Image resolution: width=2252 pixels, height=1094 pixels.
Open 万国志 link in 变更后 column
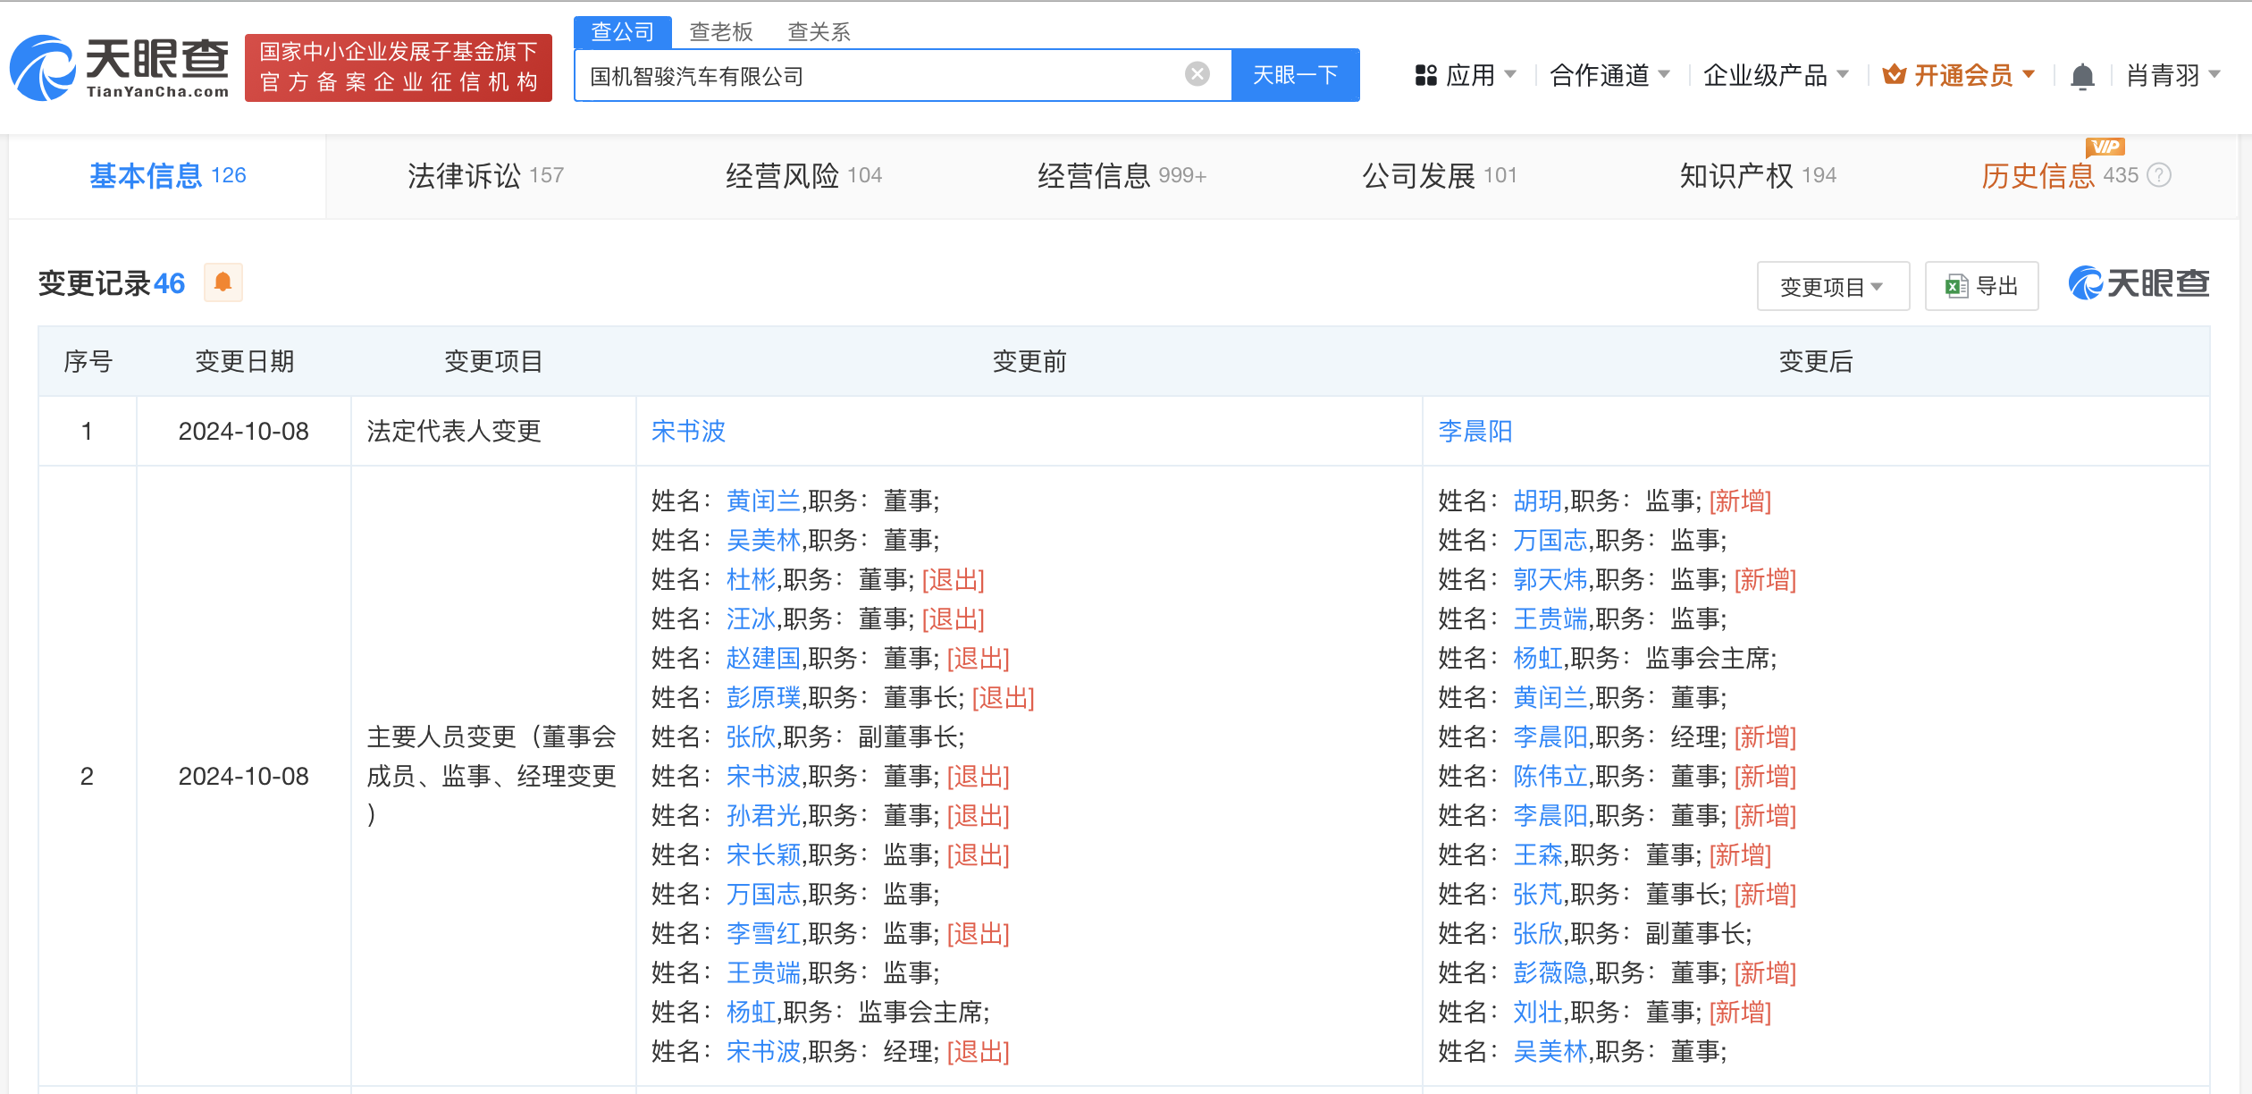(1550, 540)
